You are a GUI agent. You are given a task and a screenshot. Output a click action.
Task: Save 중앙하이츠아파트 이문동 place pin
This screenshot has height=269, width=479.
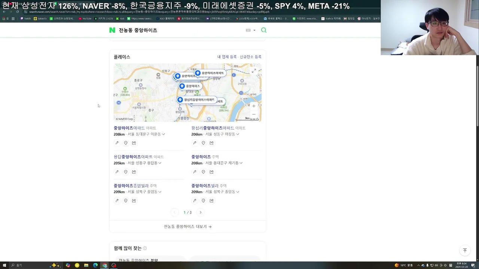tap(126, 143)
